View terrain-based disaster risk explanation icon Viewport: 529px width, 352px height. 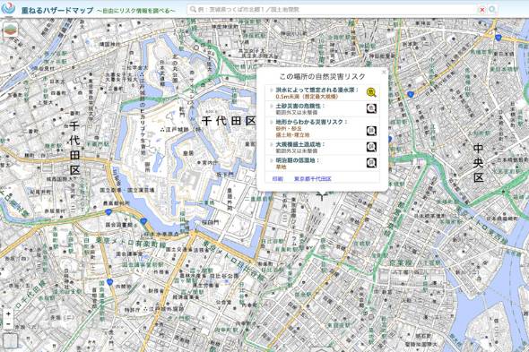371,131
